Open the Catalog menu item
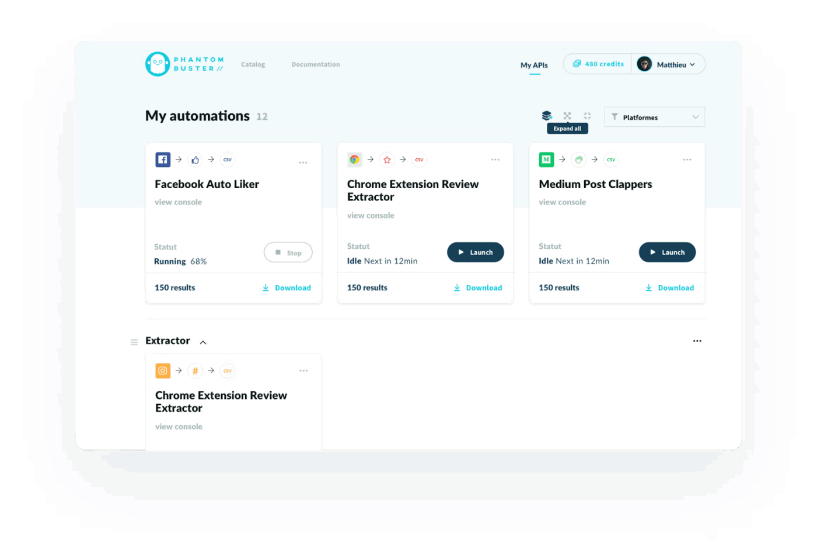 (253, 64)
